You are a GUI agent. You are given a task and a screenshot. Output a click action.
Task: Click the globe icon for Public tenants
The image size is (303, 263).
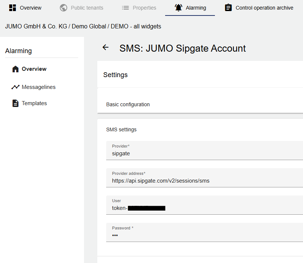(x=63, y=8)
